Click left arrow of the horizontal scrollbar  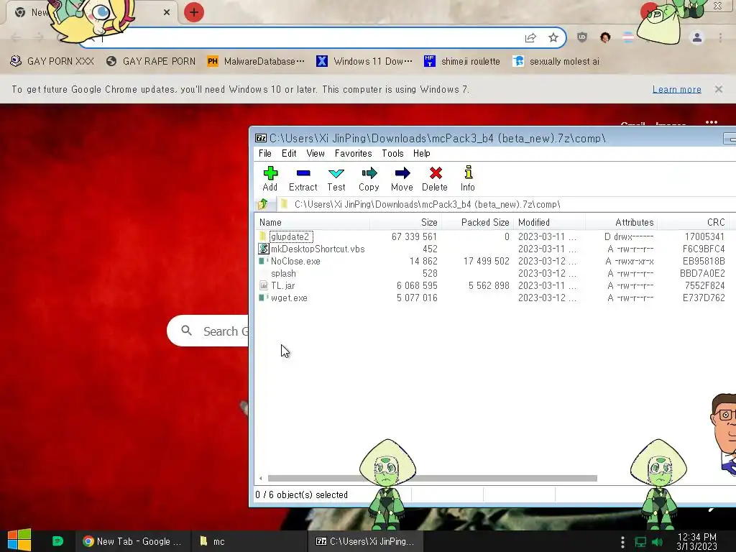[x=260, y=478]
